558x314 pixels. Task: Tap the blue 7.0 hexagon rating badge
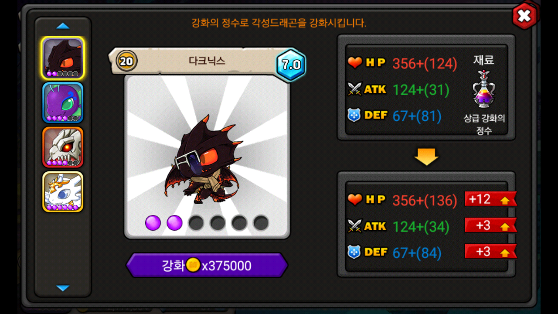click(x=291, y=65)
